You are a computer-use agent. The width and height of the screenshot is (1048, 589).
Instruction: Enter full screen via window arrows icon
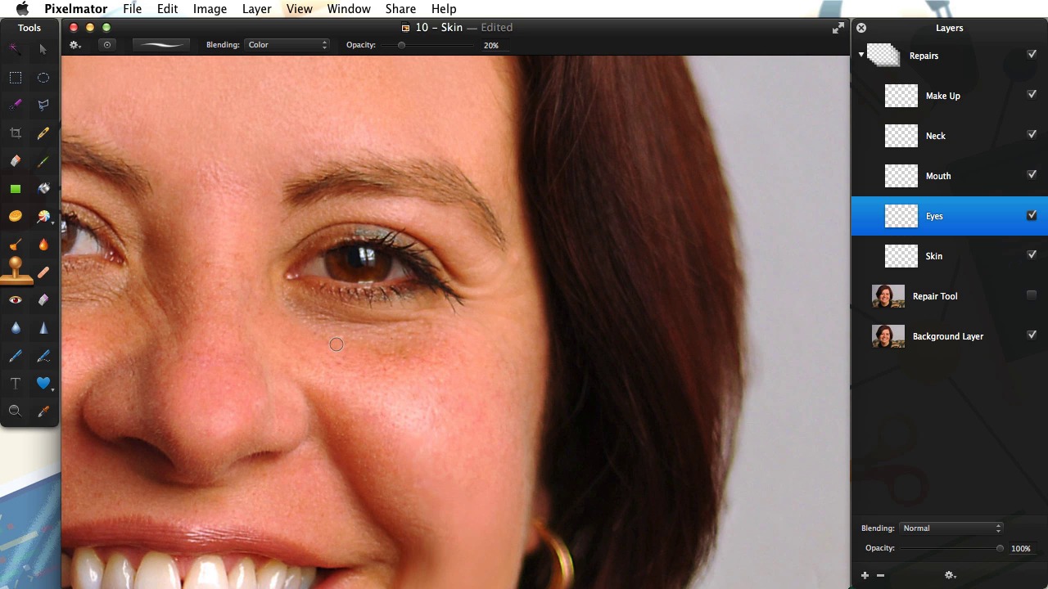(838, 28)
